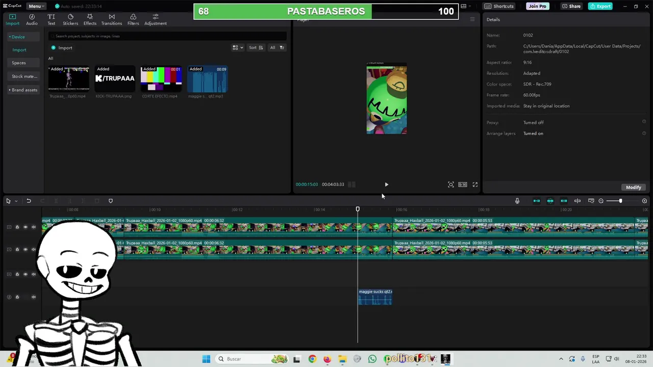The image size is (653, 367).
Task: Play the preview in the player
Action: point(386,185)
